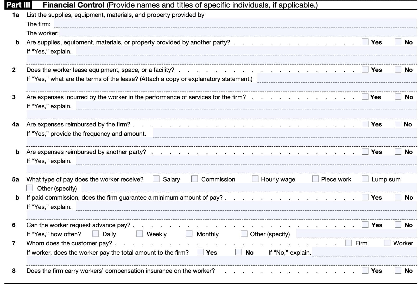
Task: Select Worker for whom customer pays
Action: click(387, 243)
